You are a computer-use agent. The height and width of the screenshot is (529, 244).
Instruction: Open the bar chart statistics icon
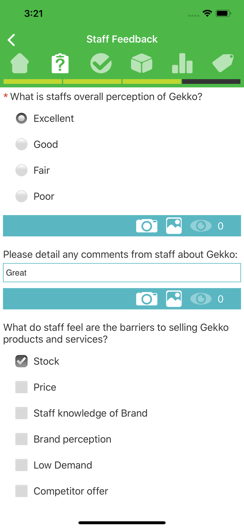182,63
